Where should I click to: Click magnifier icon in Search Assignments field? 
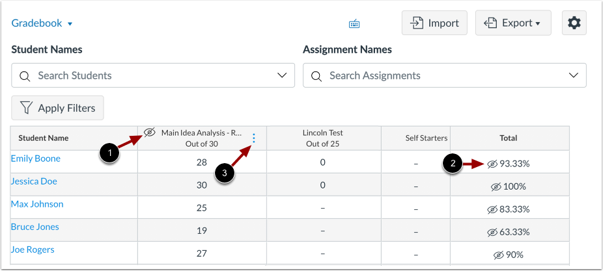tap(316, 75)
